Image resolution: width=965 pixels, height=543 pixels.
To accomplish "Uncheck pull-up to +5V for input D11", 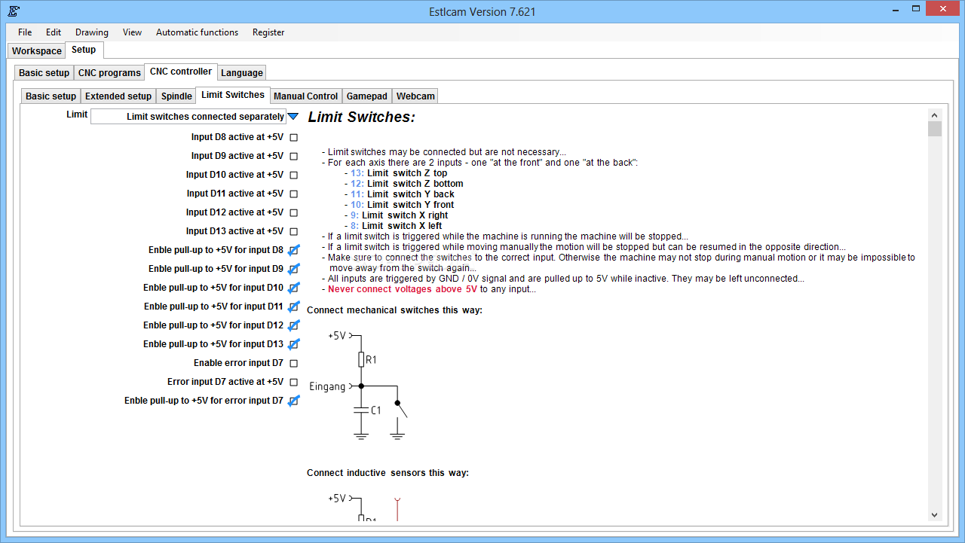I will click(294, 307).
